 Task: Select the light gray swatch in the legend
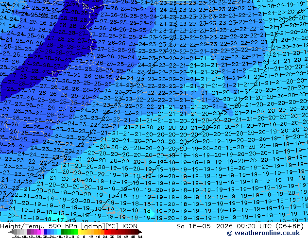26,232
